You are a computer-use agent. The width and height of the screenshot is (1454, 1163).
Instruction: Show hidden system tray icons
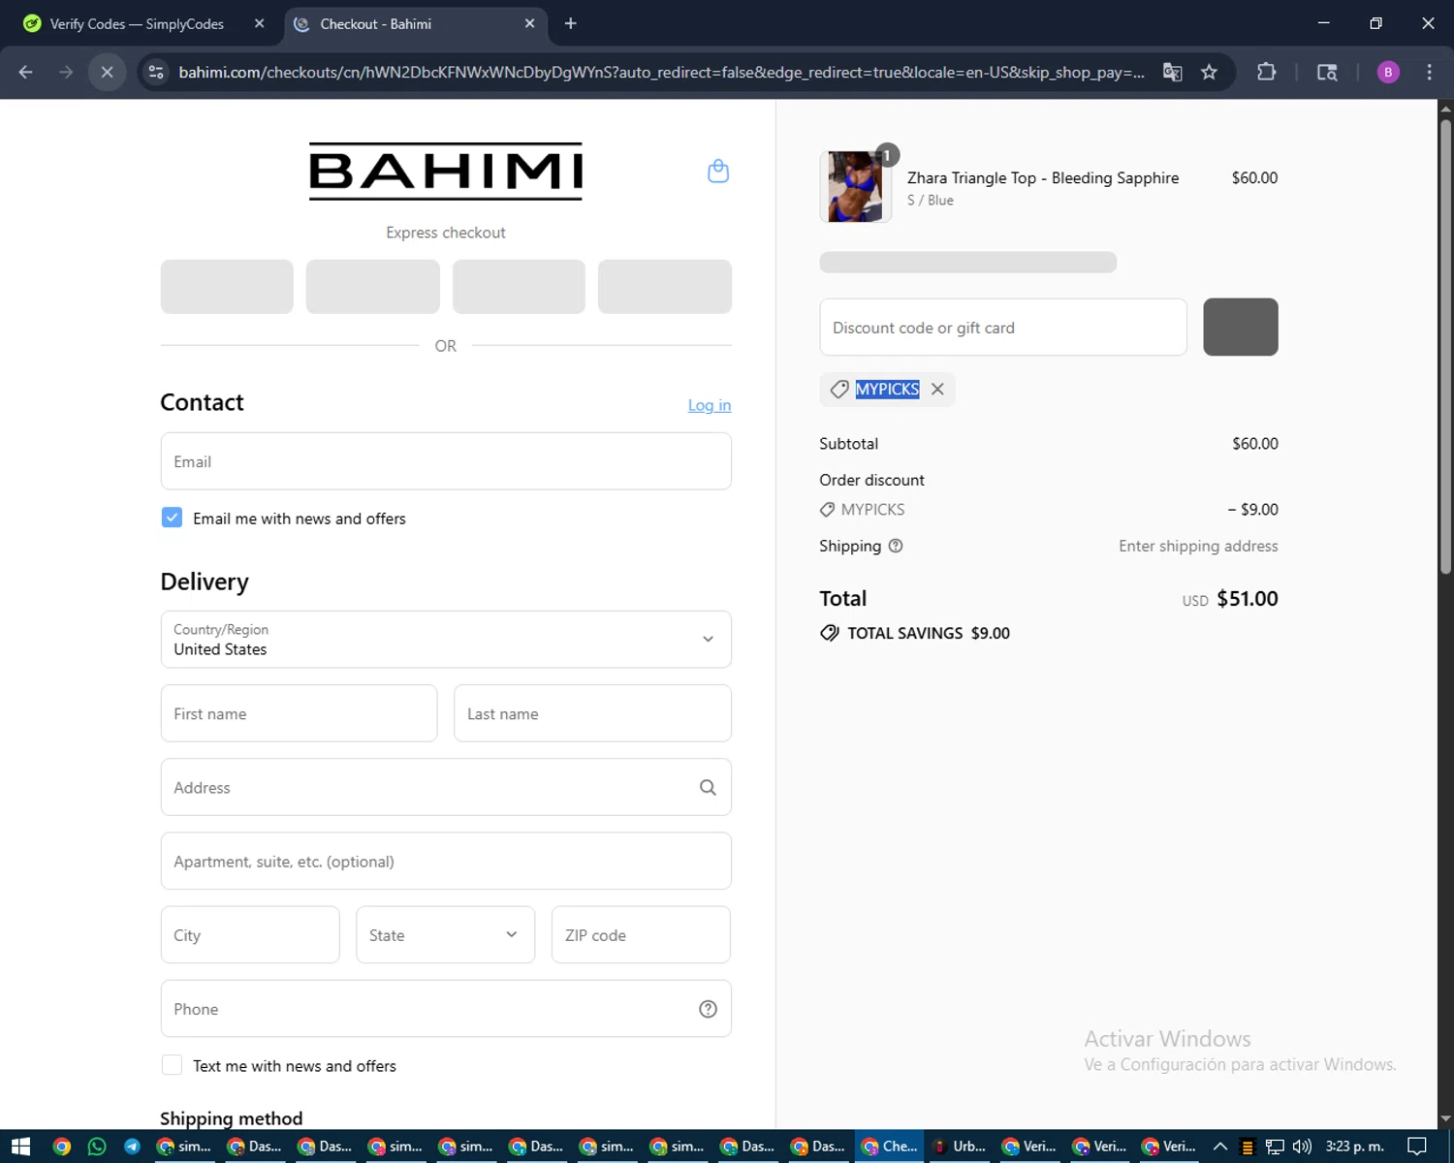1220,1147
